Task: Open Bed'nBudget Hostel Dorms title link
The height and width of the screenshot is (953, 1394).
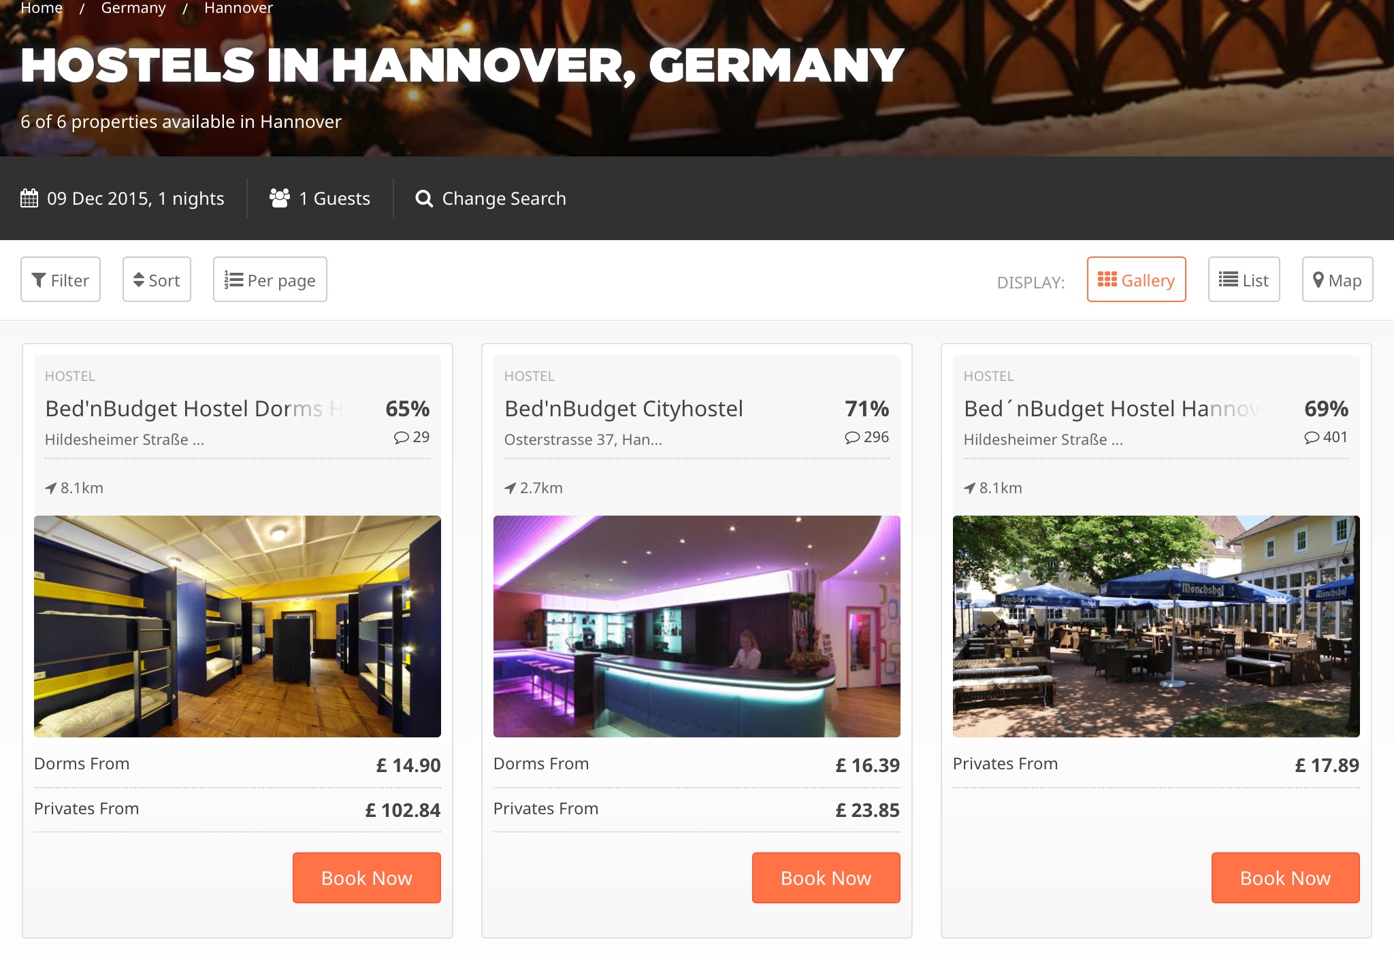Action: coord(194,408)
